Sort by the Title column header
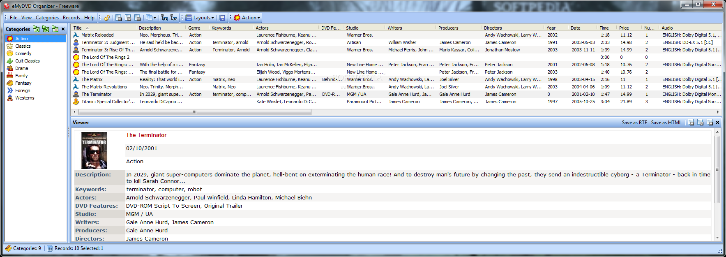726x257 pixels. click(104, 28)
